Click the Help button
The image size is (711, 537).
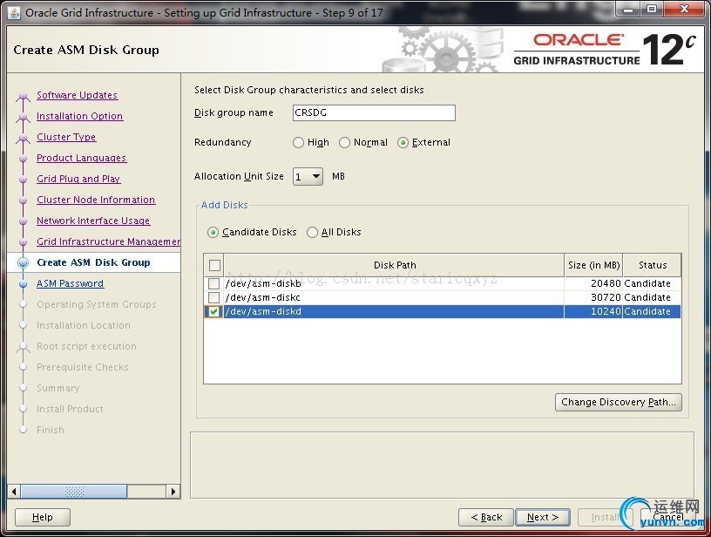[x=43, y=518]
